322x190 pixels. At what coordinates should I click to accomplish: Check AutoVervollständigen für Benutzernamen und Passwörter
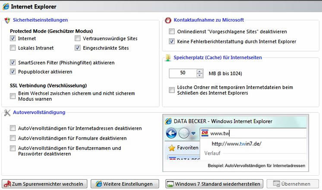(x=13, y=148)
